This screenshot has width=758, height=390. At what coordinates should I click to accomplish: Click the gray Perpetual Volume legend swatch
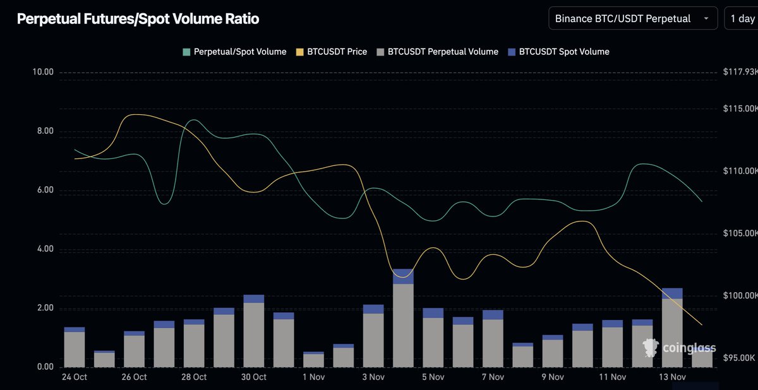coord(380,52)
